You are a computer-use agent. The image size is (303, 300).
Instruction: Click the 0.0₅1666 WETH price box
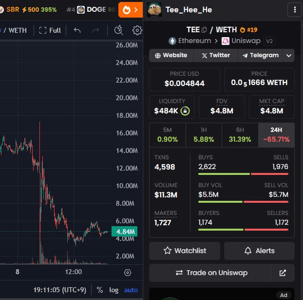(x=259, y=80)
